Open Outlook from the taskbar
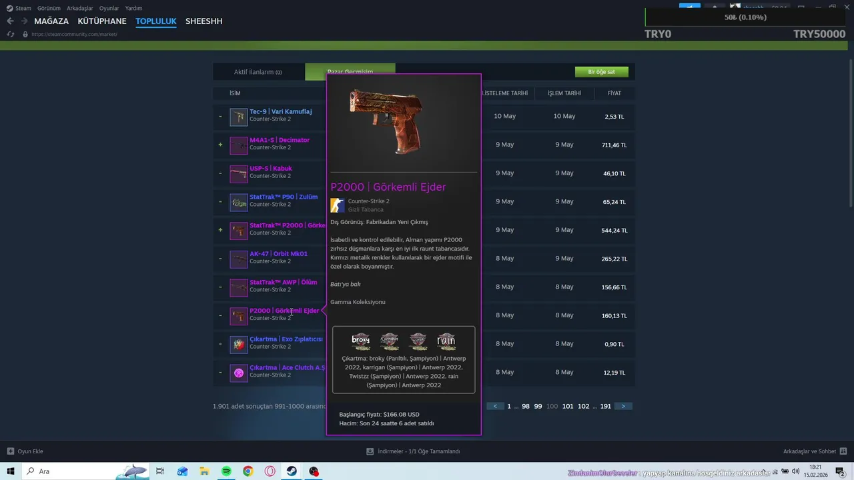Screen dimensions: 854x480 [x=182, y=471]
